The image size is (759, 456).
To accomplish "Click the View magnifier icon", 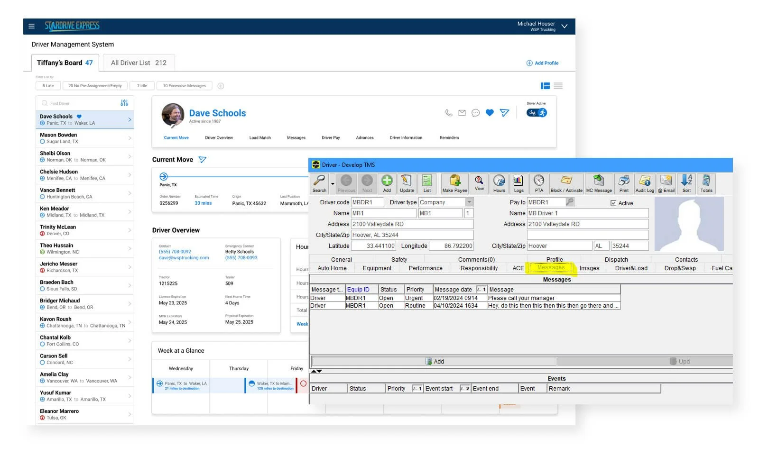I will 479,183.
